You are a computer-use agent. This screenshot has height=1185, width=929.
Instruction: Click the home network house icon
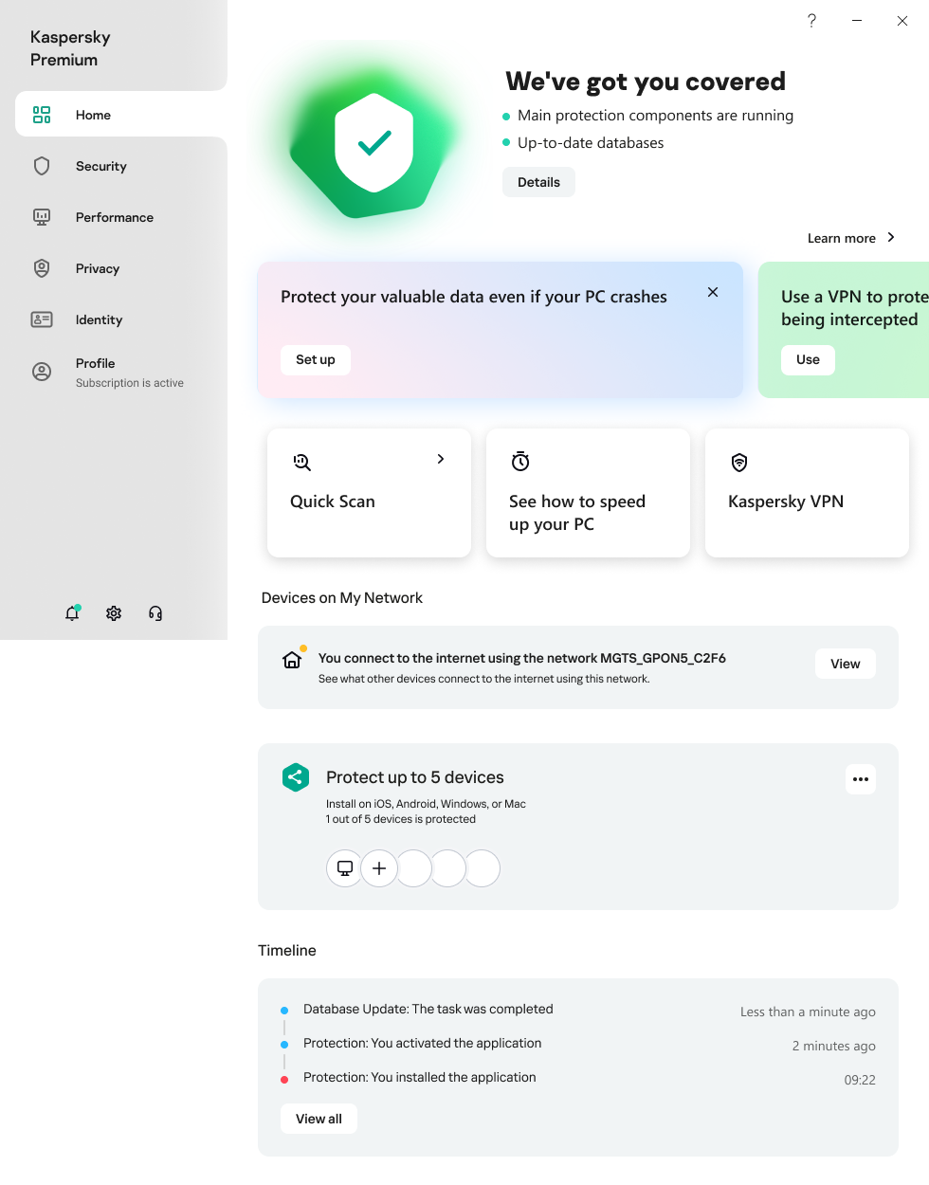point(292,659)
